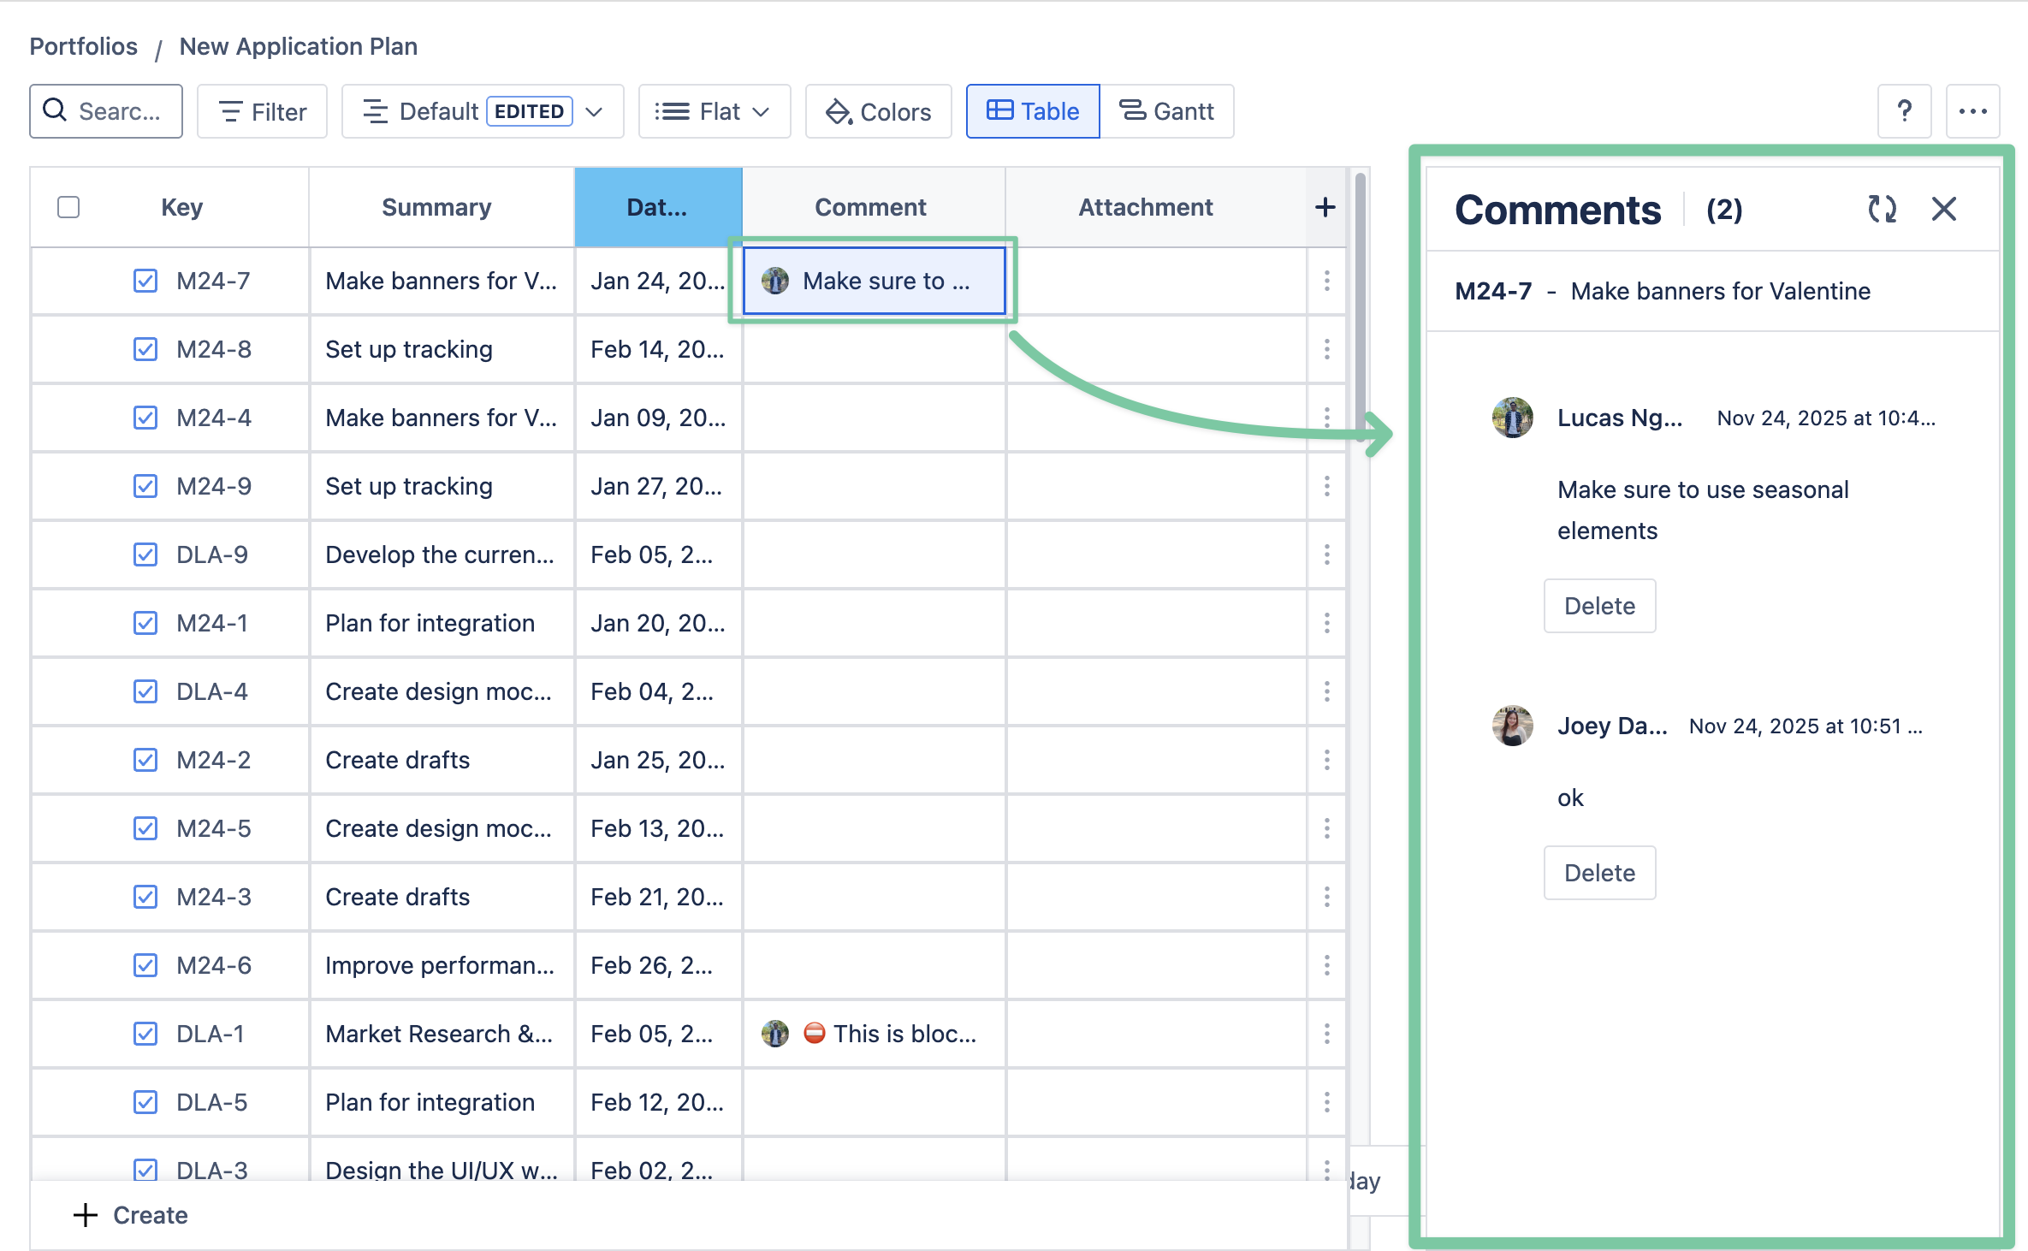The height and width of the screenshot is (1251, 2028).
Task: Delete Joey's "ok" comment
Action: [x=1598, y=873]
